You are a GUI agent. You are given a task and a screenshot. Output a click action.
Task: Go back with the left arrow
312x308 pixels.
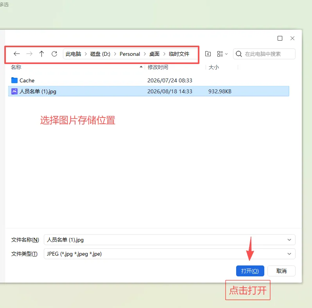tap(17, 54)
